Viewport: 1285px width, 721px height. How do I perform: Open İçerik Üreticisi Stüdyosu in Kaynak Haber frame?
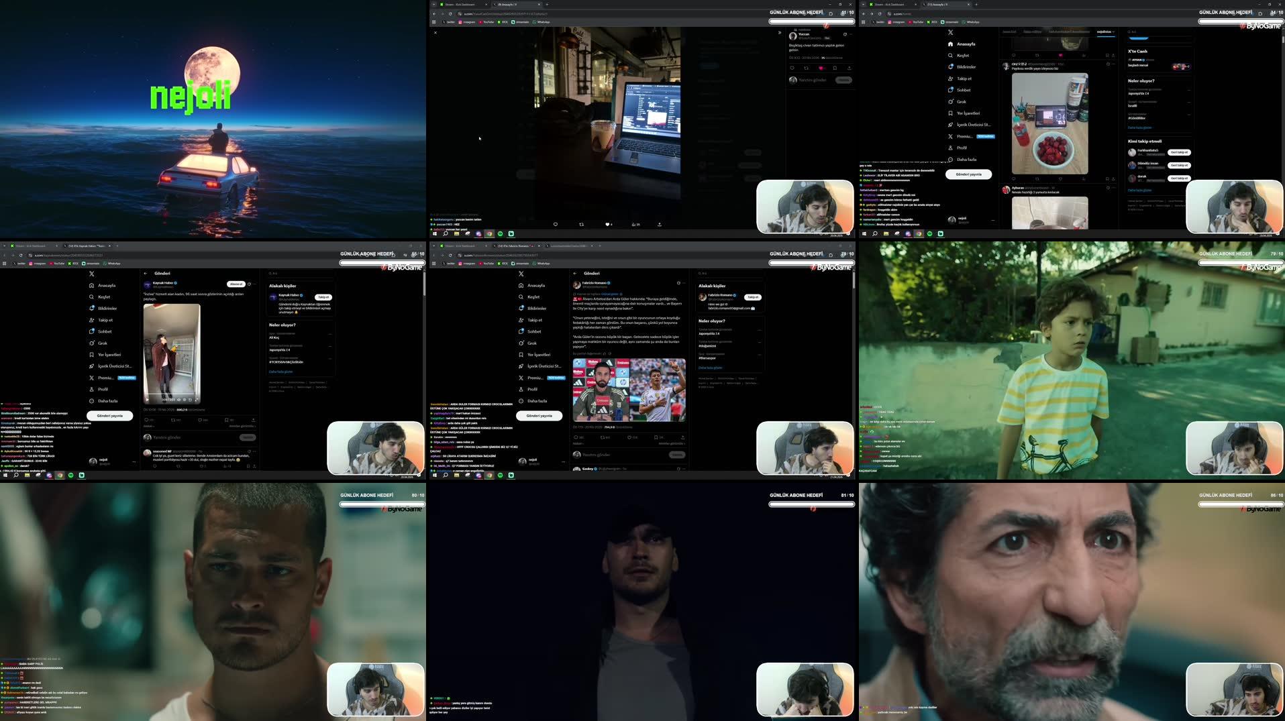[111, 366]
